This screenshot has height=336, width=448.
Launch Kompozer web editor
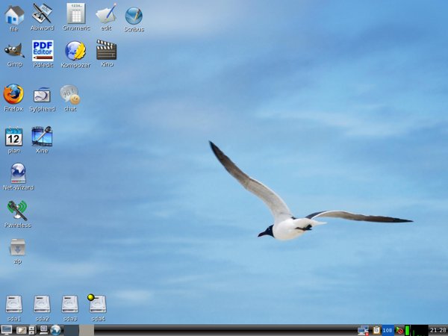(x=75, y=52)
